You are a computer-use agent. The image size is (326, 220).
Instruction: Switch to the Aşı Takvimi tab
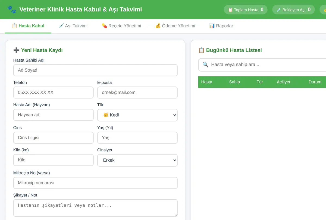tap(73, 26)
